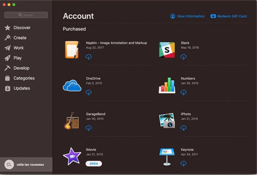Browse Categories from the sidebar
257x175 pixels.
24,78
